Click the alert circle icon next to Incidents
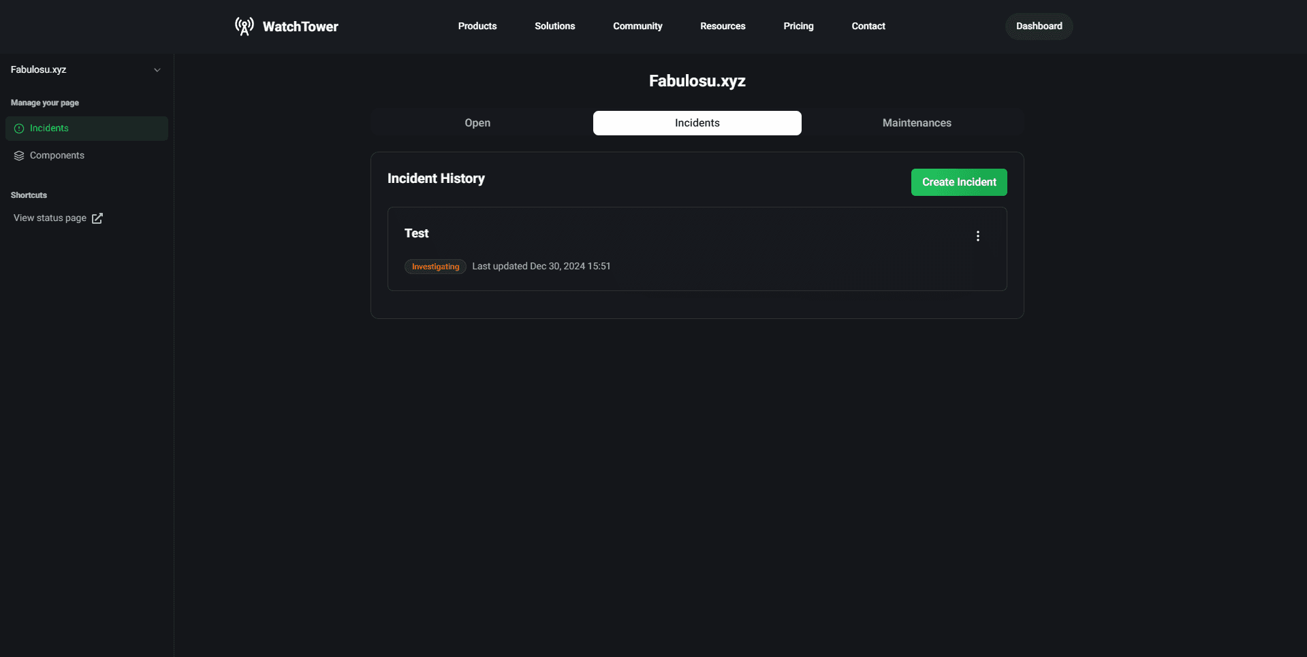This screenshot has height=657, width=1307. tap(18, 128)
